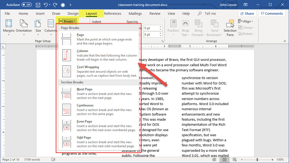This screenshot has width=289, height=163.
Task: Click the Undo arrow icon
Action: click(46, 5)
